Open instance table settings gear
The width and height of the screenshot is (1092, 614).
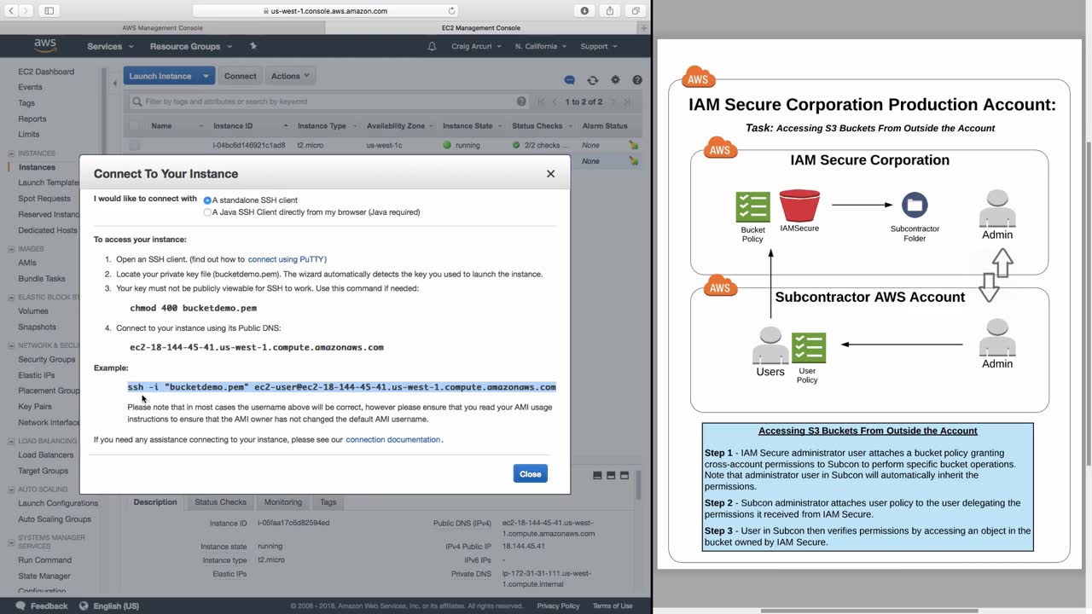point(615,80)
